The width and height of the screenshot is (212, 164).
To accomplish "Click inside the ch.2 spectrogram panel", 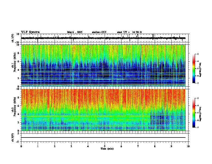I will 103,110.
